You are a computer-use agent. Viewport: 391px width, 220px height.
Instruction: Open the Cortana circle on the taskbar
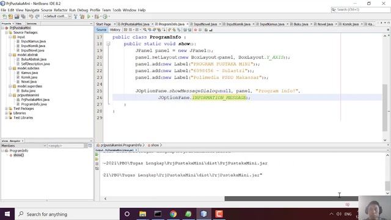point(127,214)
